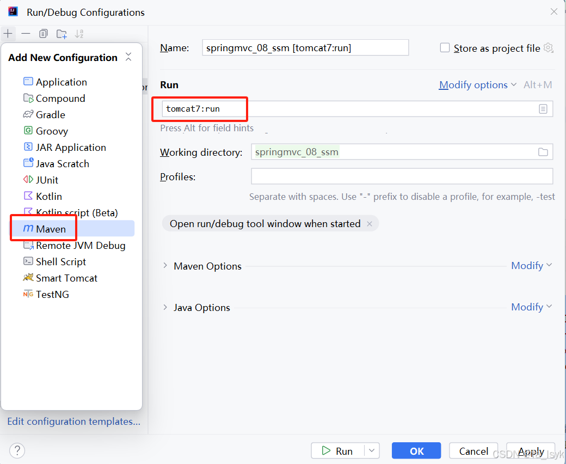Open the Run button dropdown arrow
Screen dimensions: 566x464
click(x=372, y=450)
